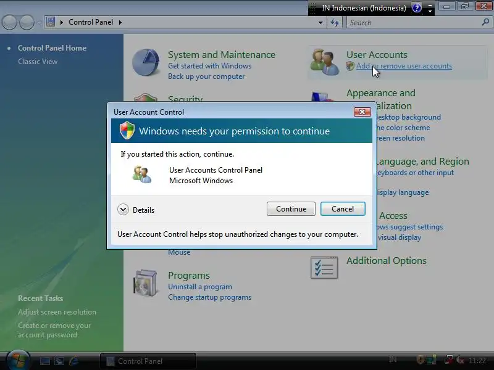The width and height of the screenshot is (494, 370).
Task: Click the User Accounts Control Panel icon in the dialog
Action: [142, 175]
